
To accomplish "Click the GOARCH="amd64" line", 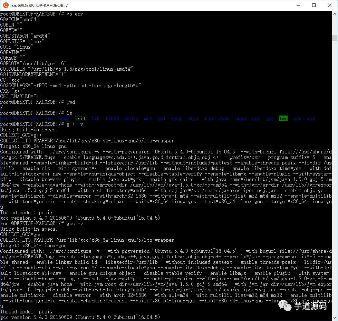I will 19,20.
